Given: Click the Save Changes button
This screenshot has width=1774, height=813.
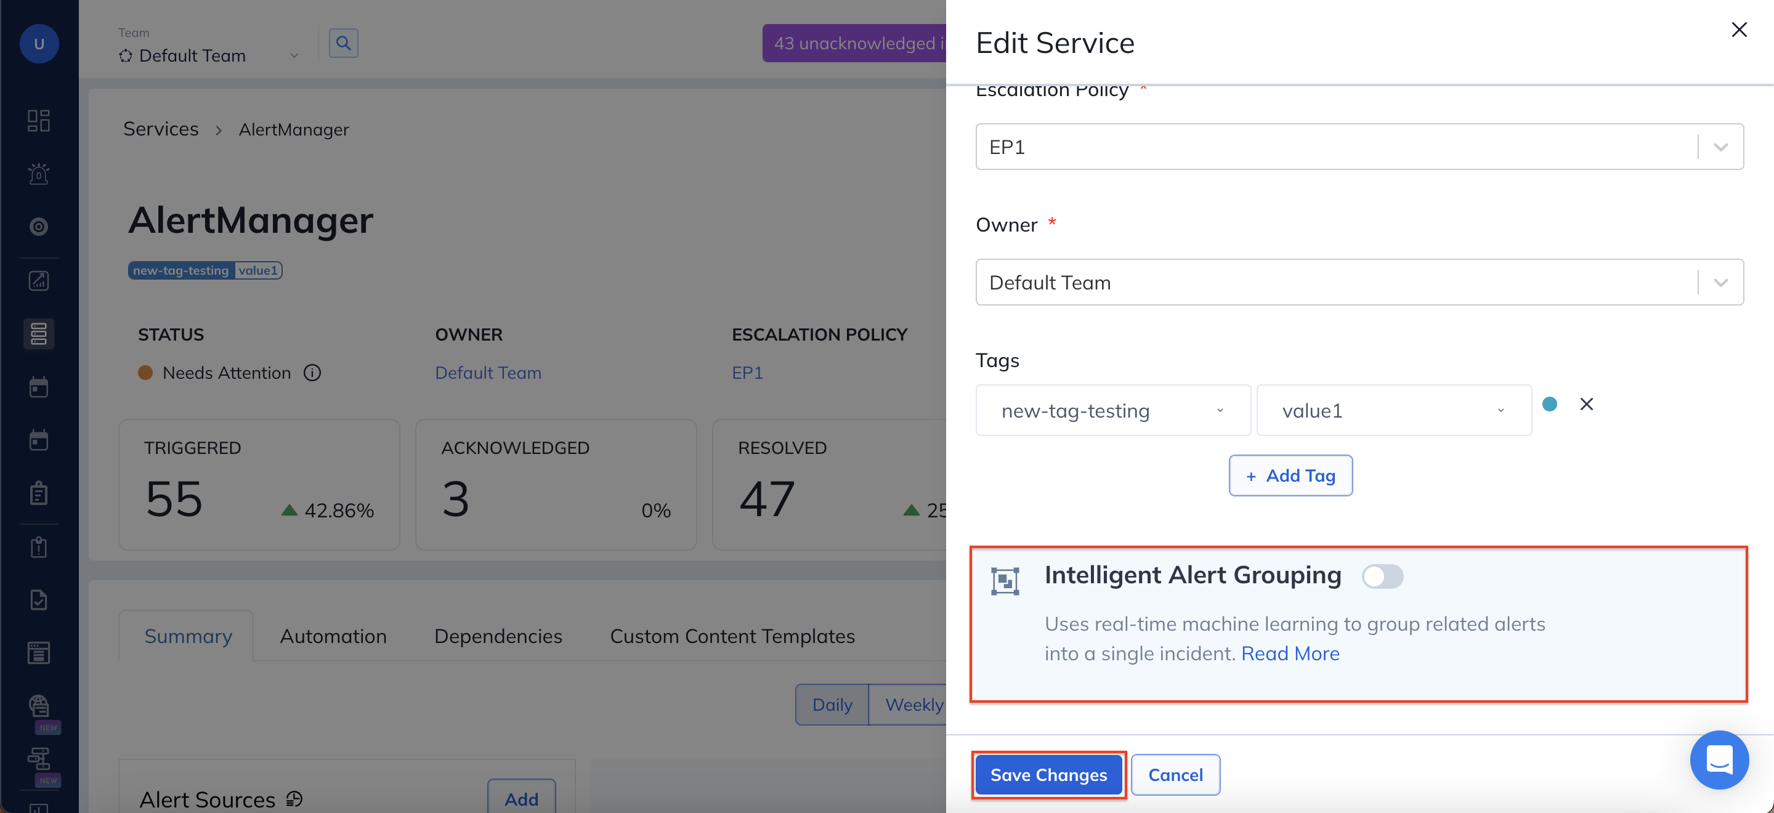Looking at the screenshot, I should pyautogui.click(x=1048, y=774).
